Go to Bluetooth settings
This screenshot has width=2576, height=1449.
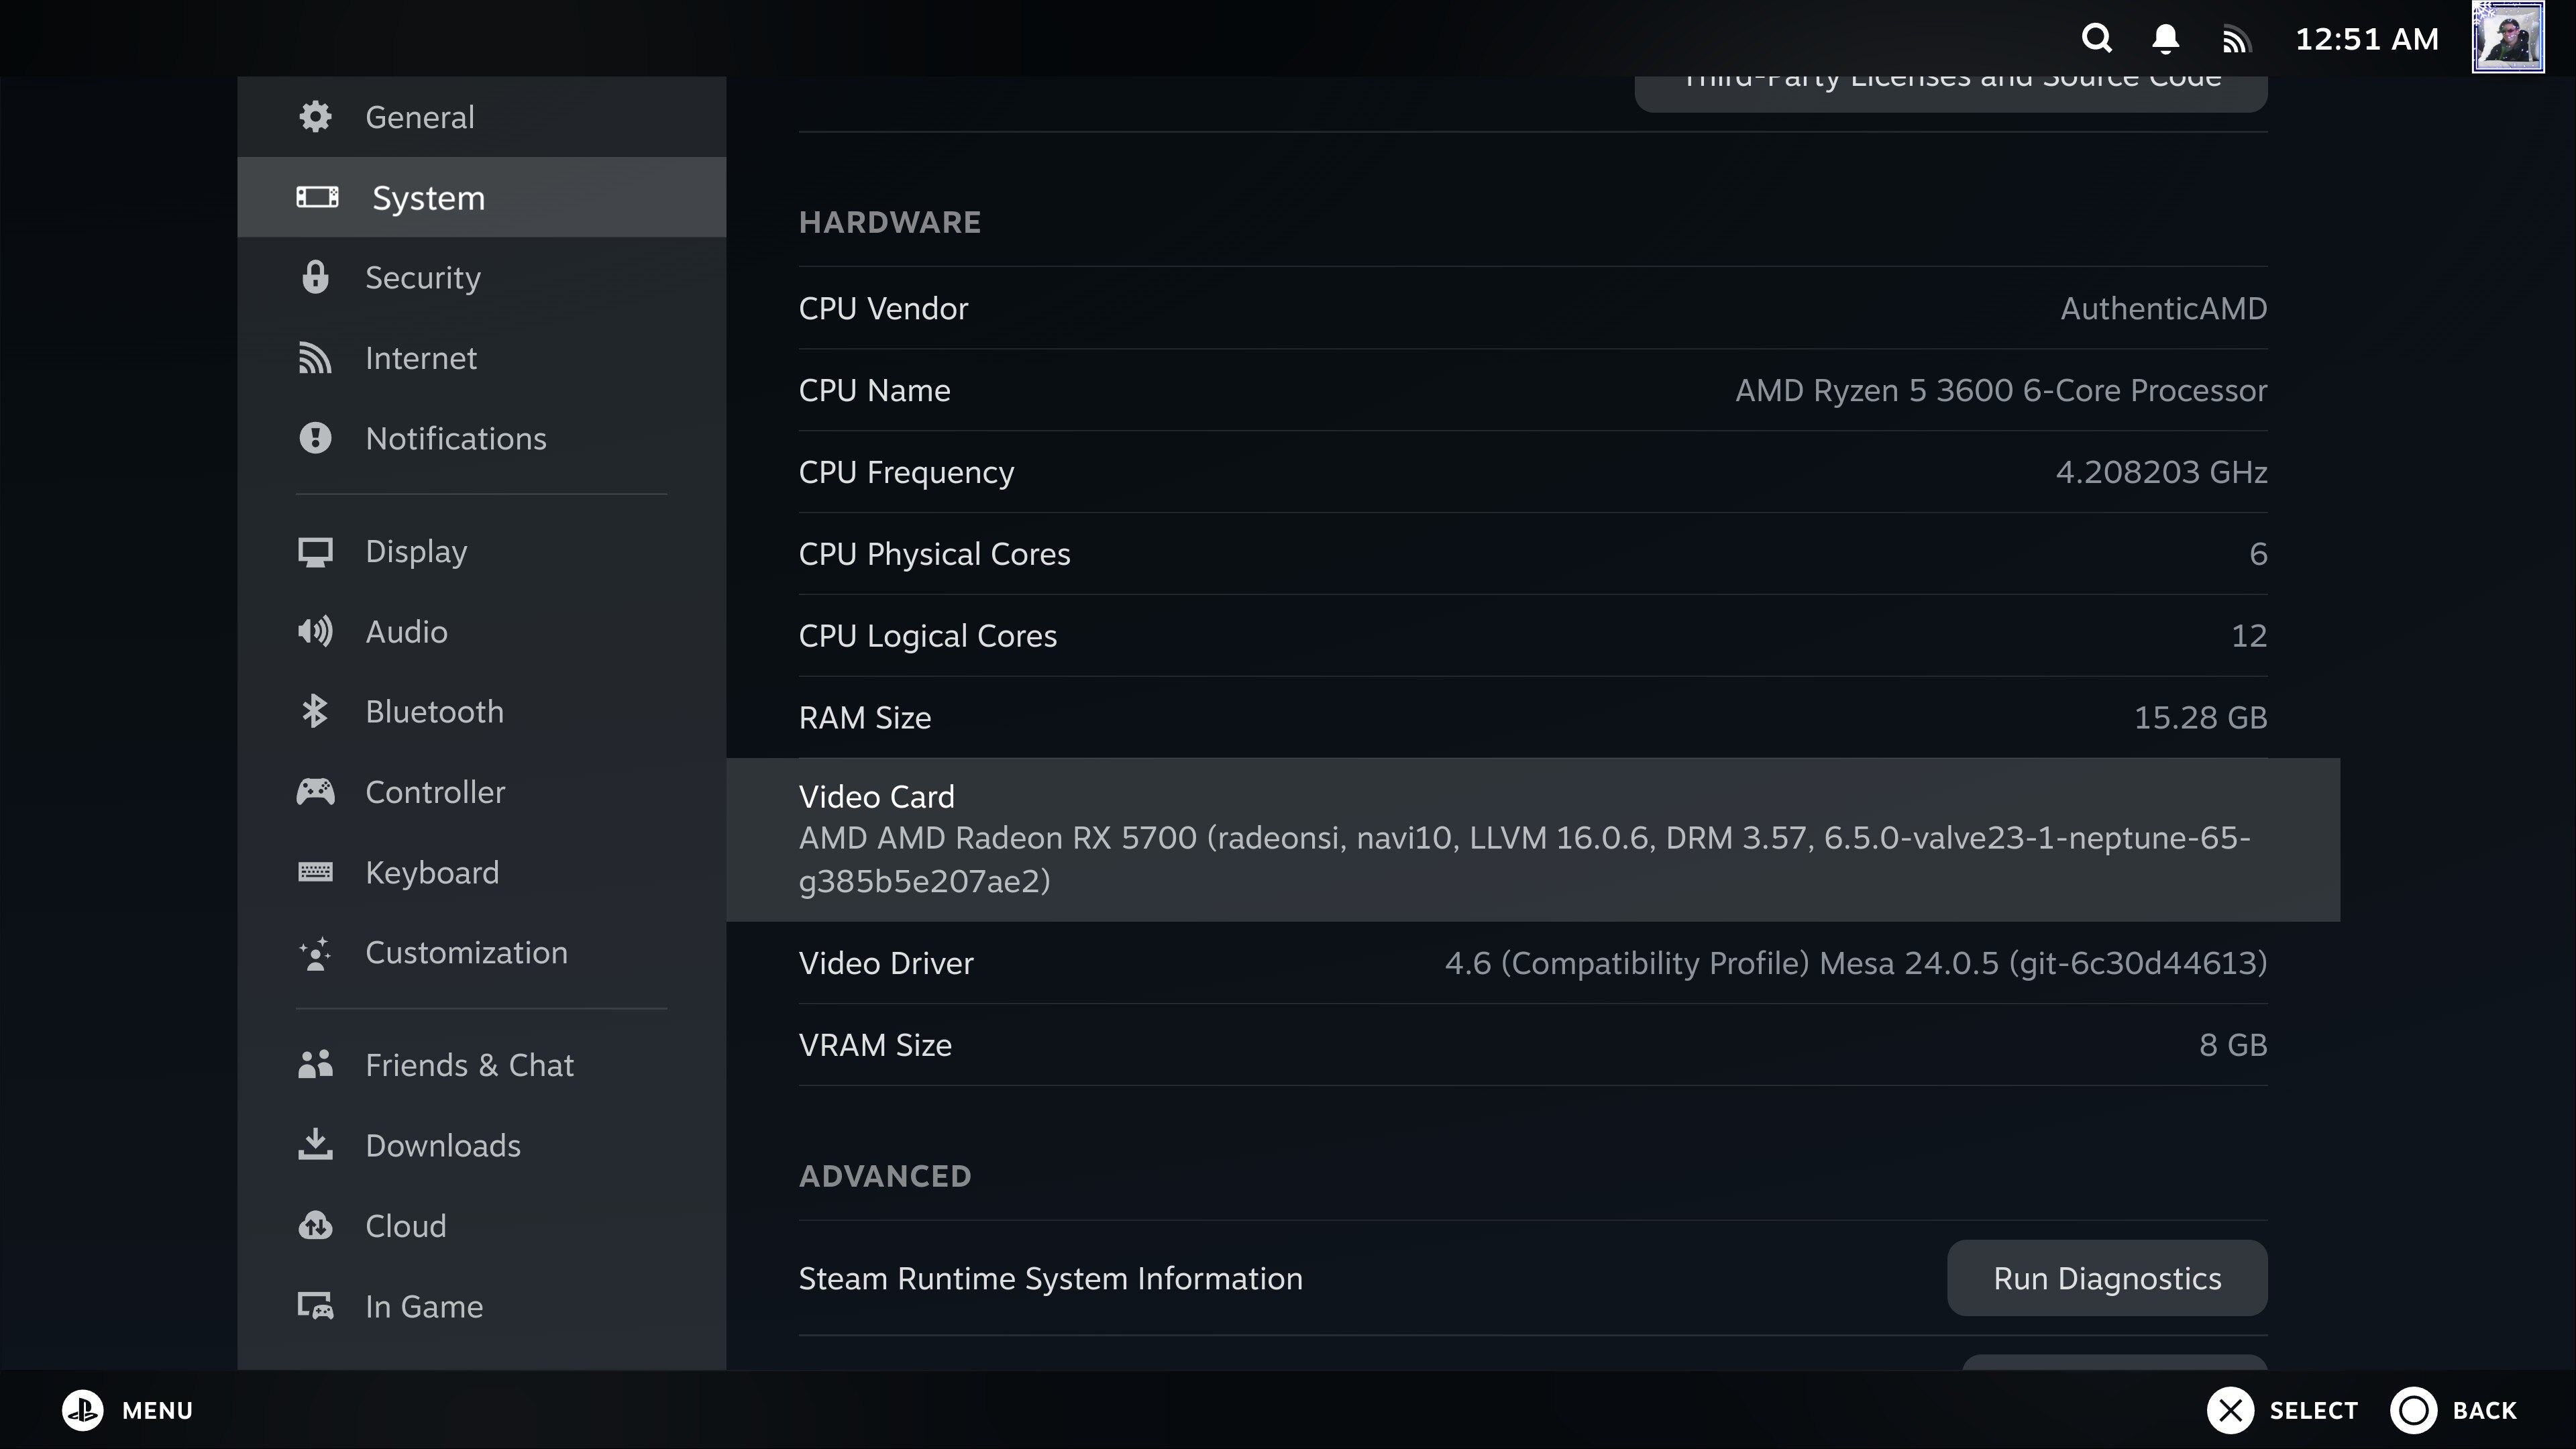(x=482, y=712)
